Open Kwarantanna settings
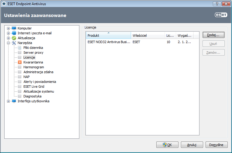The image size is (232, 153). (x=33, y=62)
